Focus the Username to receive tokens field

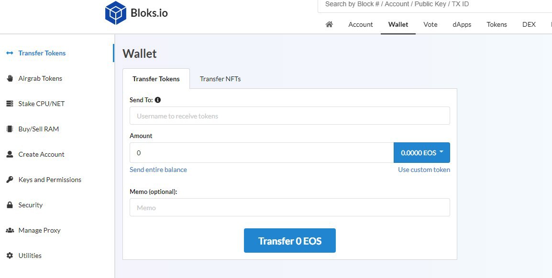290,116
